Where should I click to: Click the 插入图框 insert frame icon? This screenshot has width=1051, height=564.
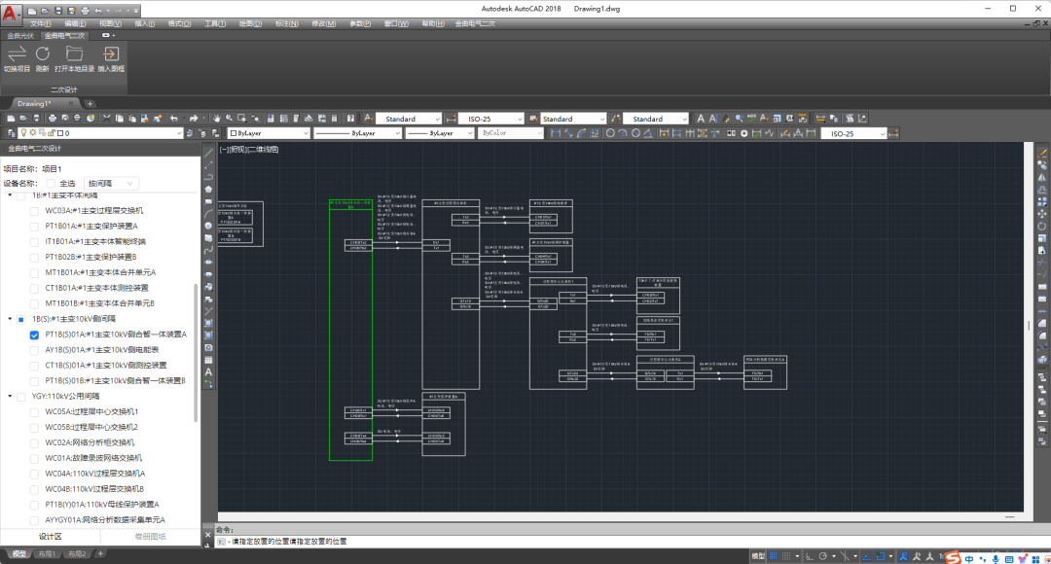[111, 54]
